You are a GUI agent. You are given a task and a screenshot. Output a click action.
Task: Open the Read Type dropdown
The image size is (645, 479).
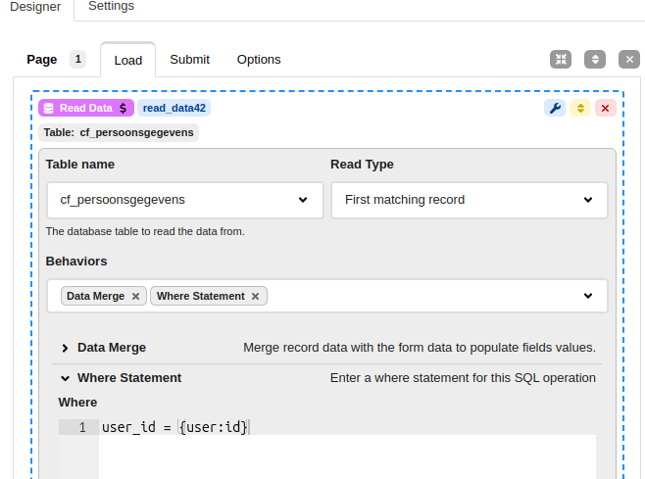(470, 200)
